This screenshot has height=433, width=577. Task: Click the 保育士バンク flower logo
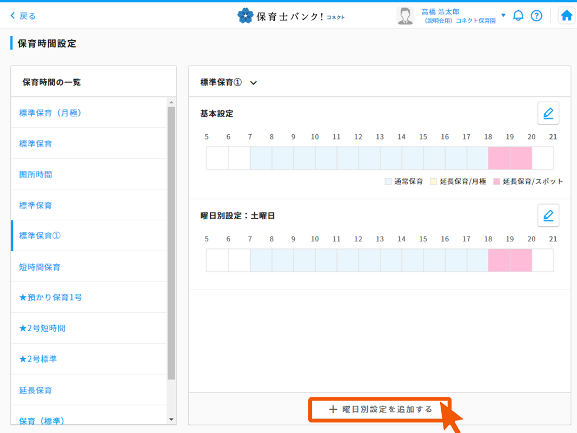click(x=245, y=16)
